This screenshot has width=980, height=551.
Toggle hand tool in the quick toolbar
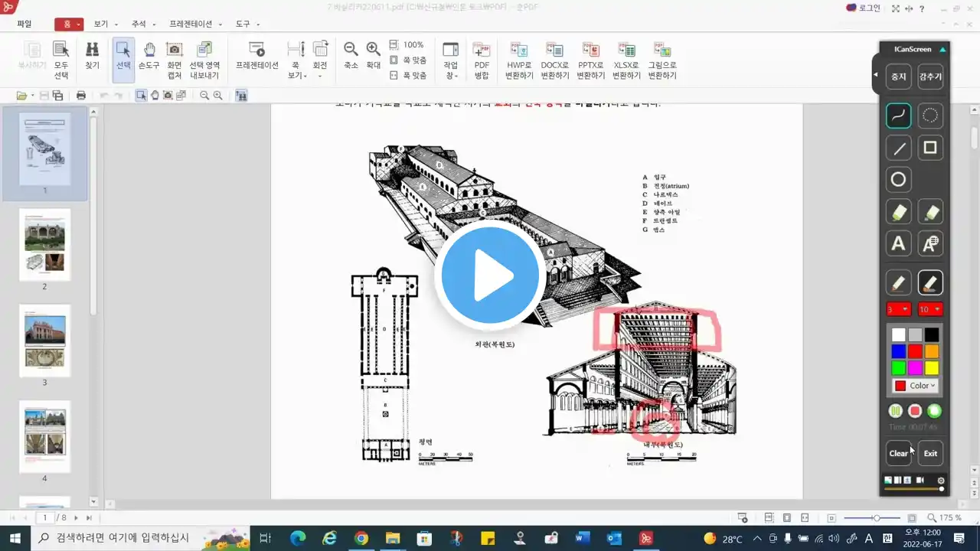coord(155,96)
